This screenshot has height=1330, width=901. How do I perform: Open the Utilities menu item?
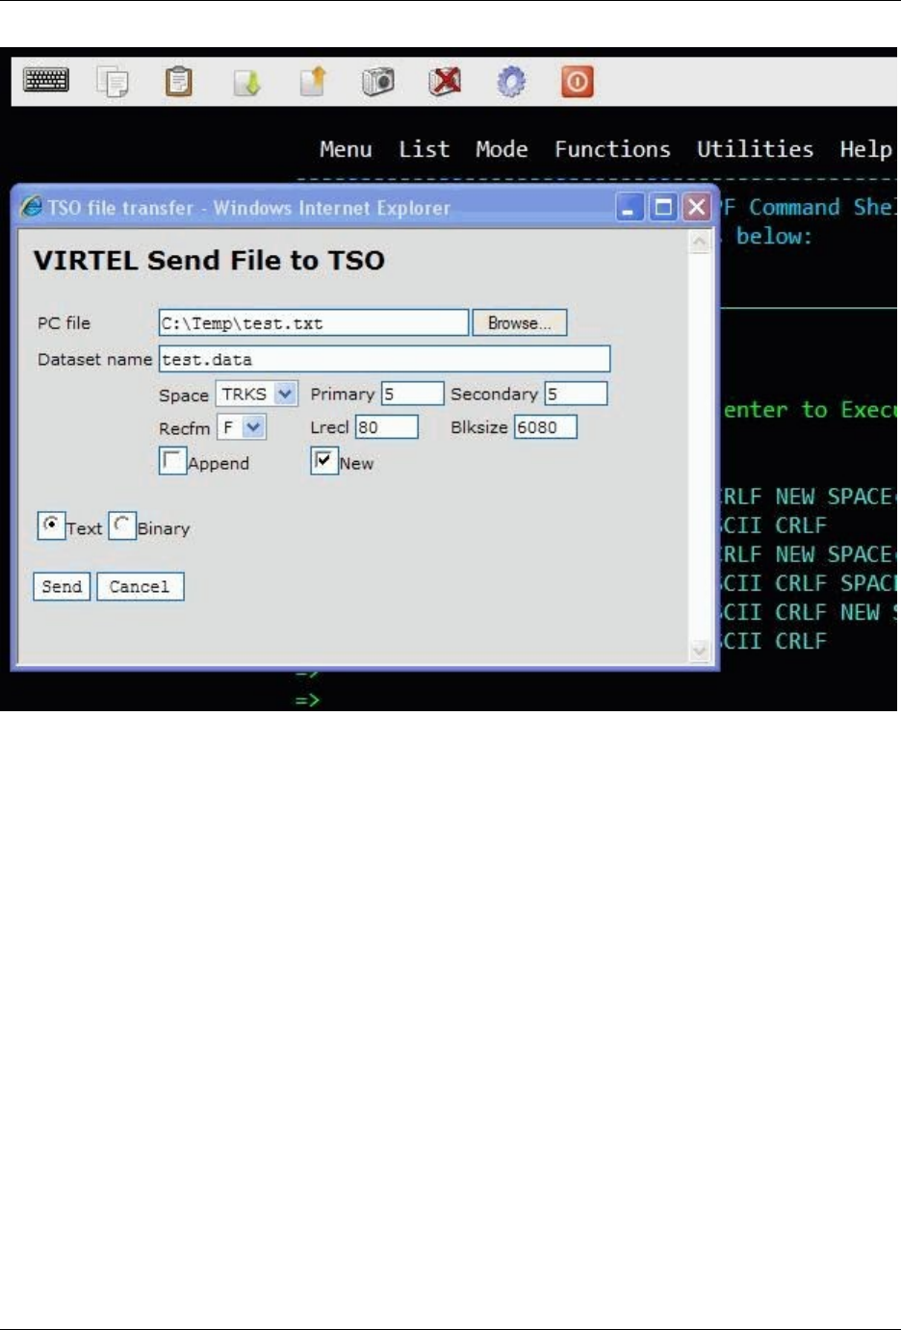755,149
